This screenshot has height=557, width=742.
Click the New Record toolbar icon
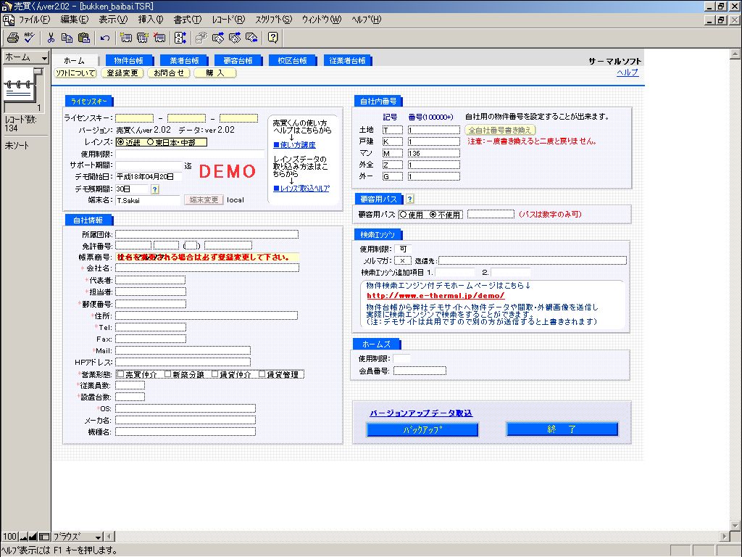(127, 38)
